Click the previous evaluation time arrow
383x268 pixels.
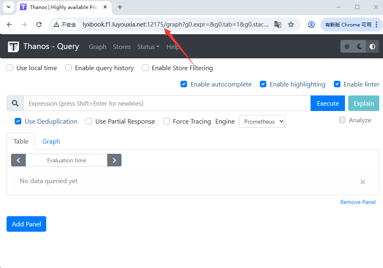pos(18,160)
